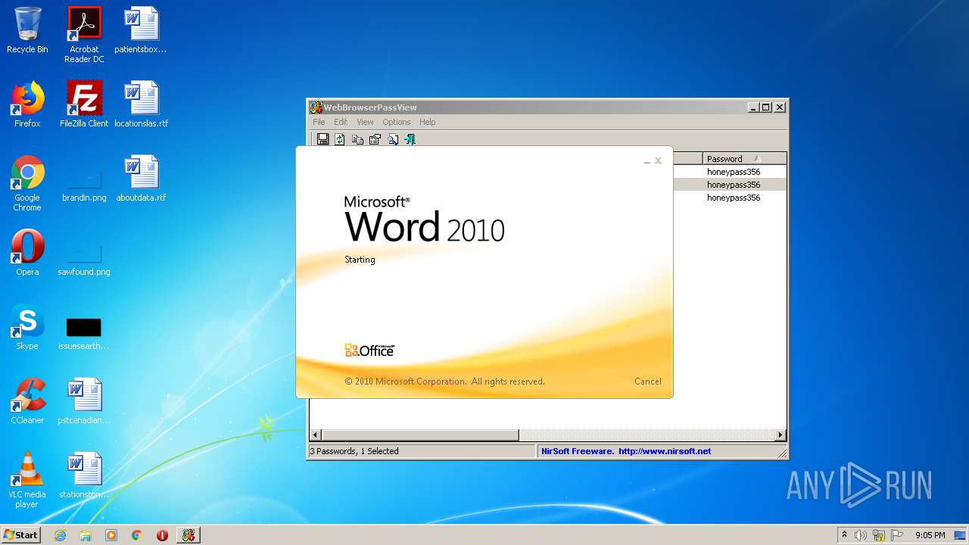Screen dimensions: 969x545
Task: Click horizontal scrollbar thumb in WebBrowserPassView
Action: coord(420,435)
